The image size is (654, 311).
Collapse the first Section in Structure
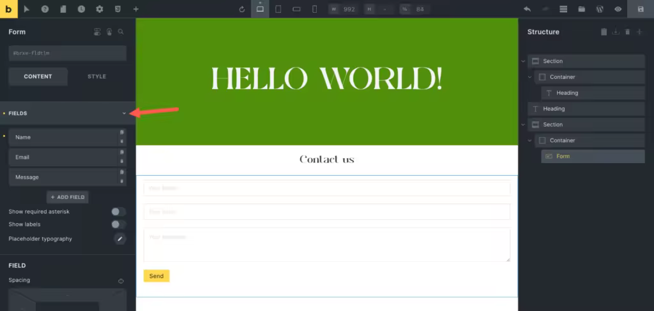[523, 61]
